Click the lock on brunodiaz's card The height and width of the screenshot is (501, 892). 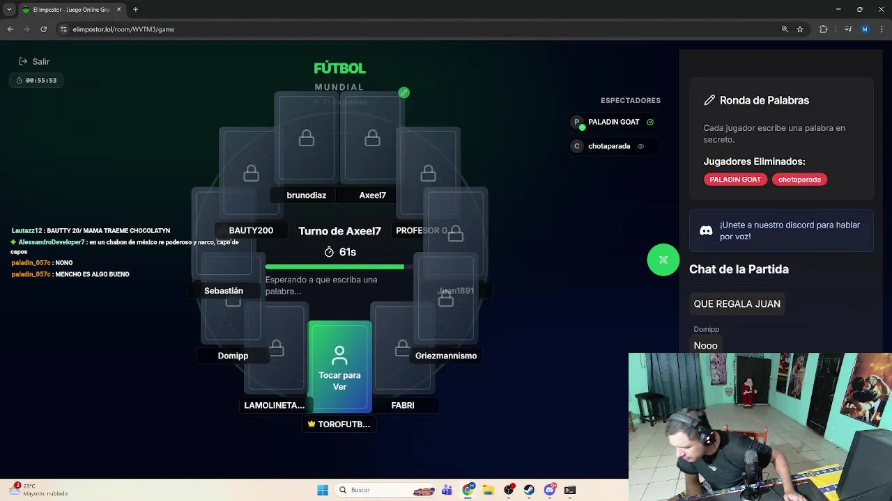[307, 138]
